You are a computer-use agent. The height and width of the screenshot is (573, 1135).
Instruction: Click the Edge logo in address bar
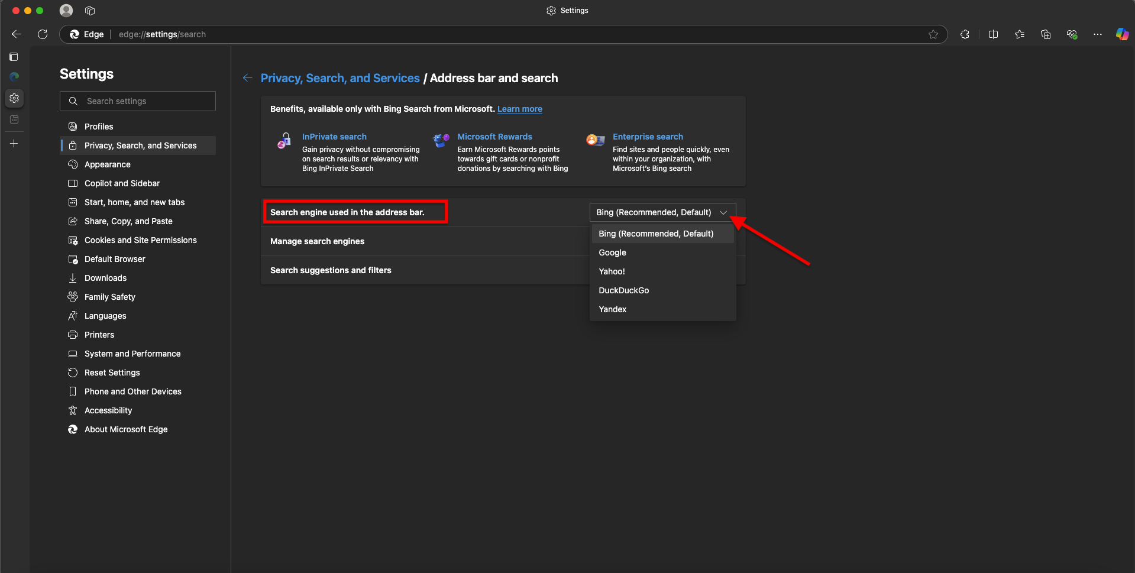click(x=75, y=34)
